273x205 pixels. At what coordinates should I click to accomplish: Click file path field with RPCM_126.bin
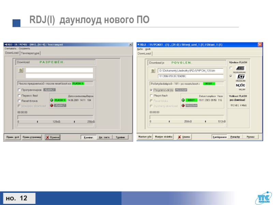point(191,71)
